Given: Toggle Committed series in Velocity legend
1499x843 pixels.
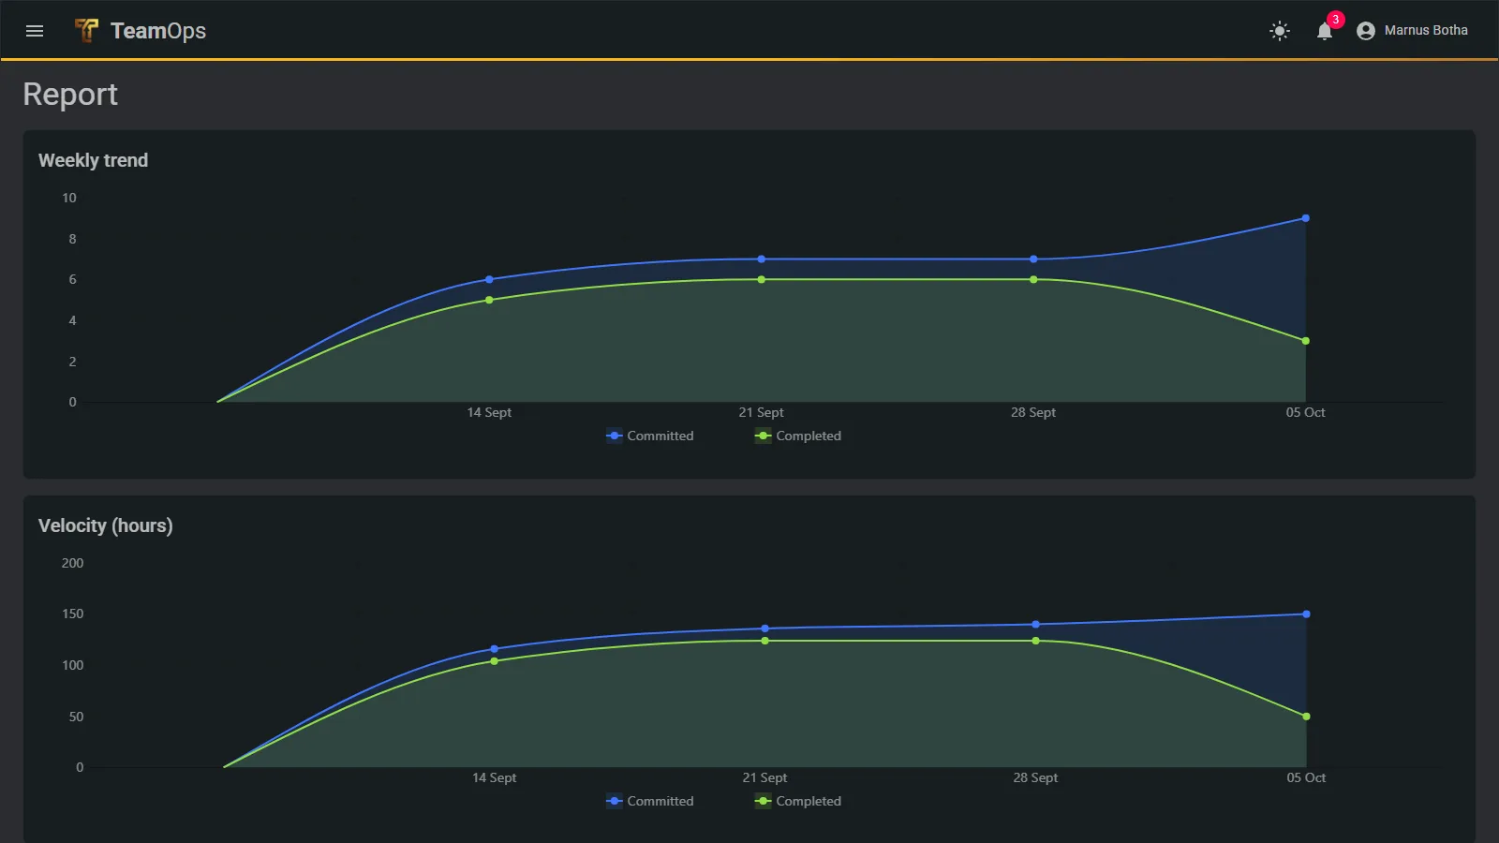Looking at the screenshot, I should (x=650, y=801).
